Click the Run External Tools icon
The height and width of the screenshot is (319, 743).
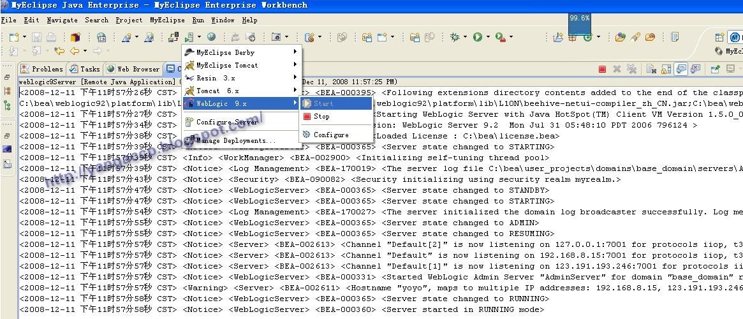point(501,37)
